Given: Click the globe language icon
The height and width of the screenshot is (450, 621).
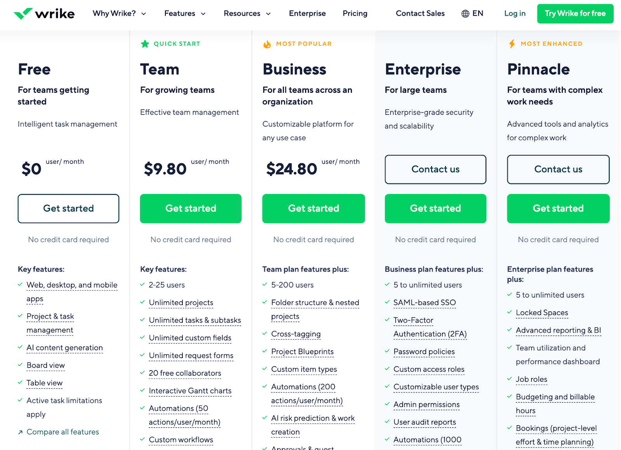Looking at the screenshot, I should tap(465, 14).
